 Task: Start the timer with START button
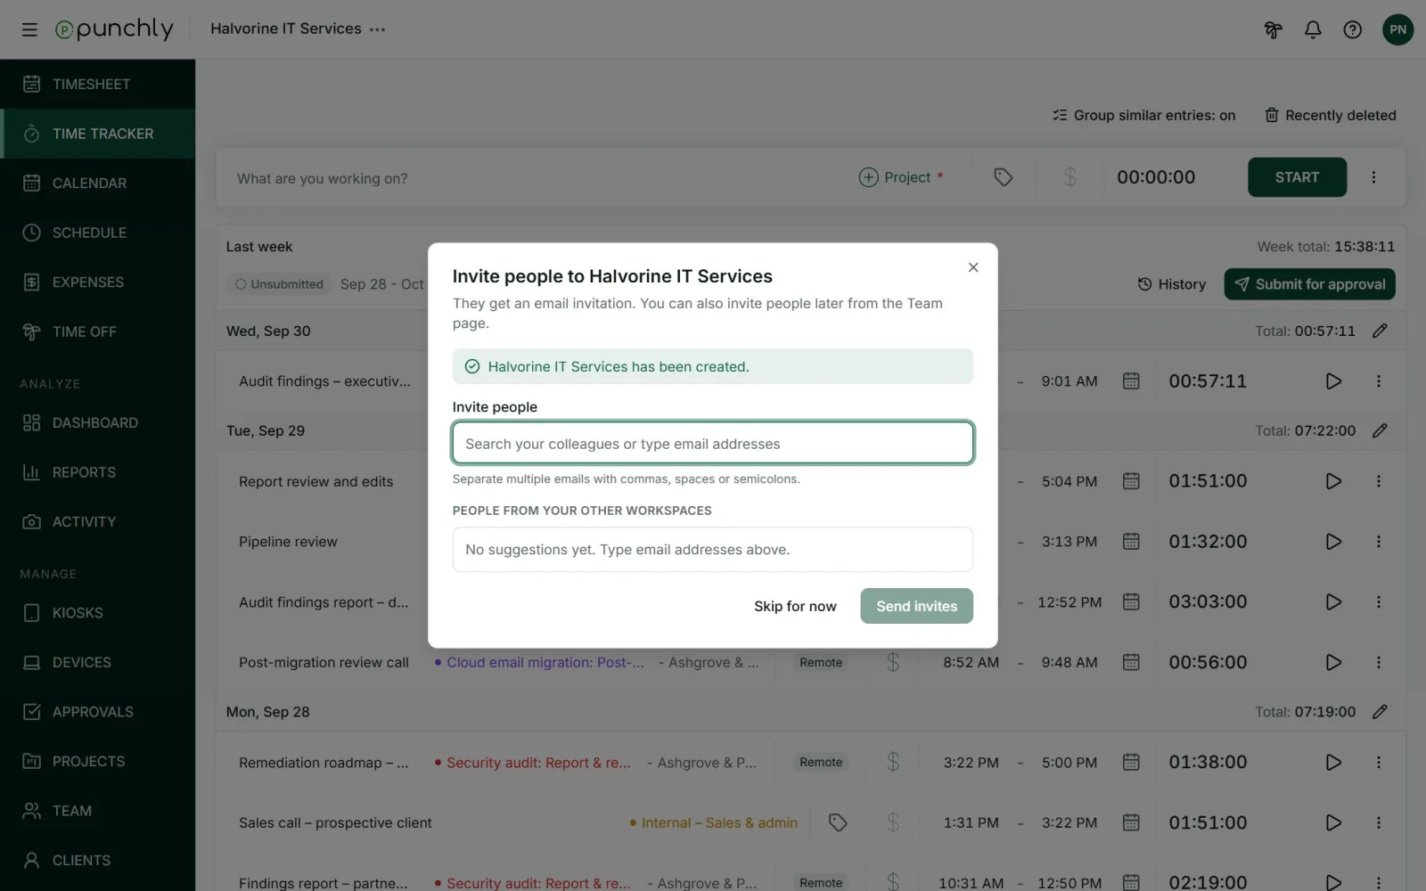(x=1297, y=177)
